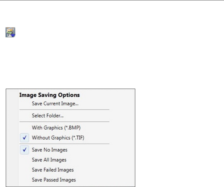Click the checkmark beside Without Graphics (*.TIF)
This screenshot has width=224, height=187.
click(x=25, y=137)
